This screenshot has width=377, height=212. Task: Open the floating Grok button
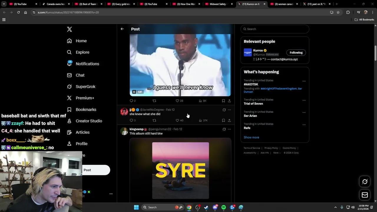365,182
